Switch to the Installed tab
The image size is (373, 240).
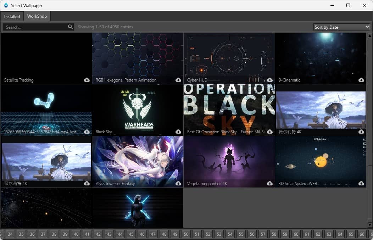point(12,16)
